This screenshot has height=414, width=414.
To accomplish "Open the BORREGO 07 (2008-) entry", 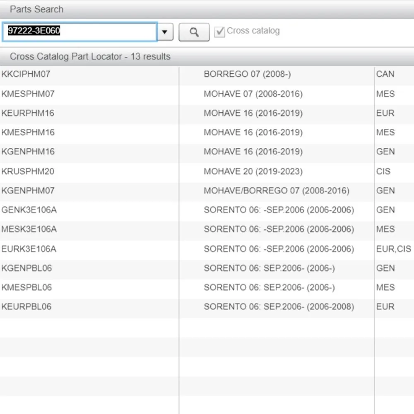I will pos(247,74).
